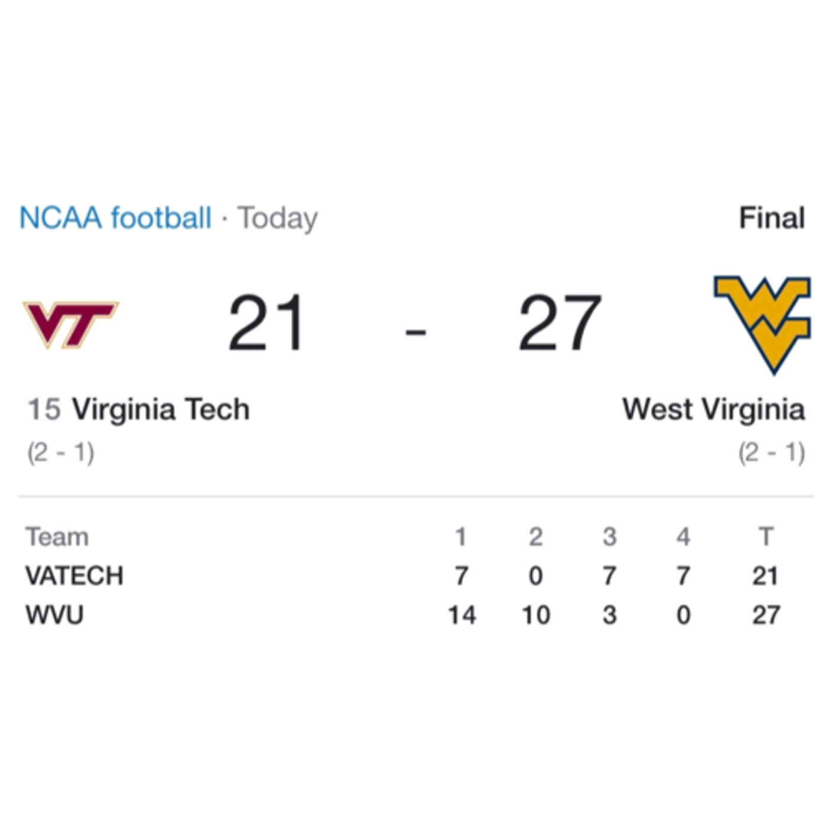This screenshot has width=829, height=829.
Task: Open the NCAA football link
Action: [x=115, y=218]
